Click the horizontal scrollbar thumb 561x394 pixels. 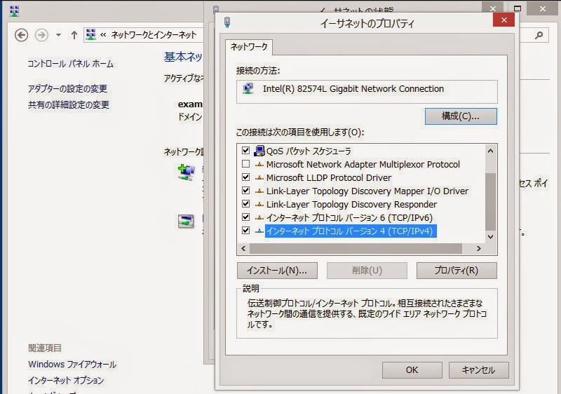(356, 248)
